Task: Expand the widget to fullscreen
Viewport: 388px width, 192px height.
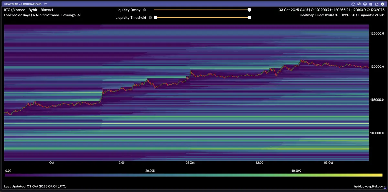Action: point(376,4)
